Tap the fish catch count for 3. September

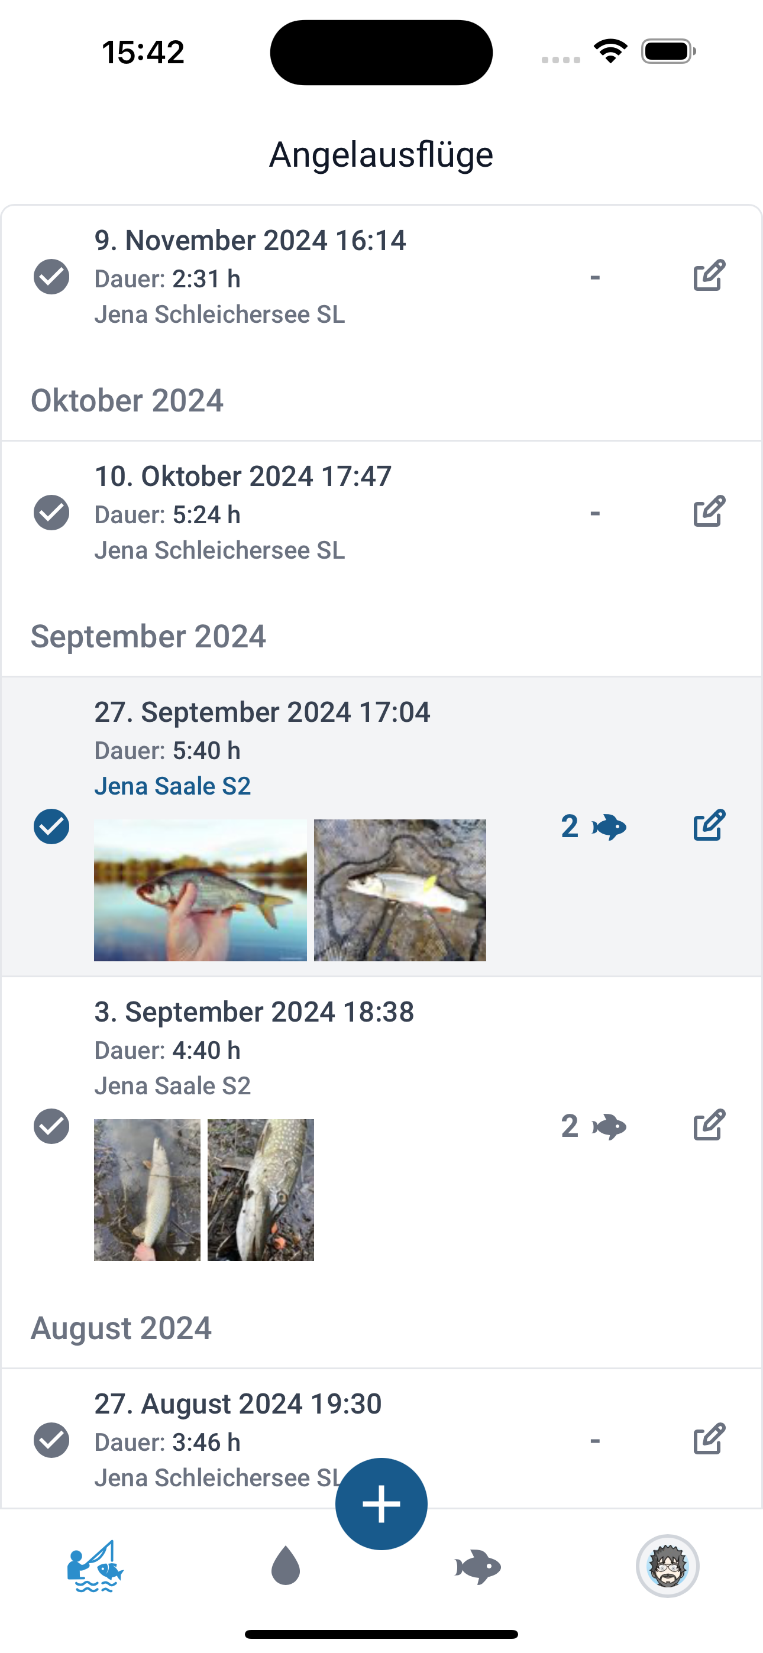tap(593, 1126)
